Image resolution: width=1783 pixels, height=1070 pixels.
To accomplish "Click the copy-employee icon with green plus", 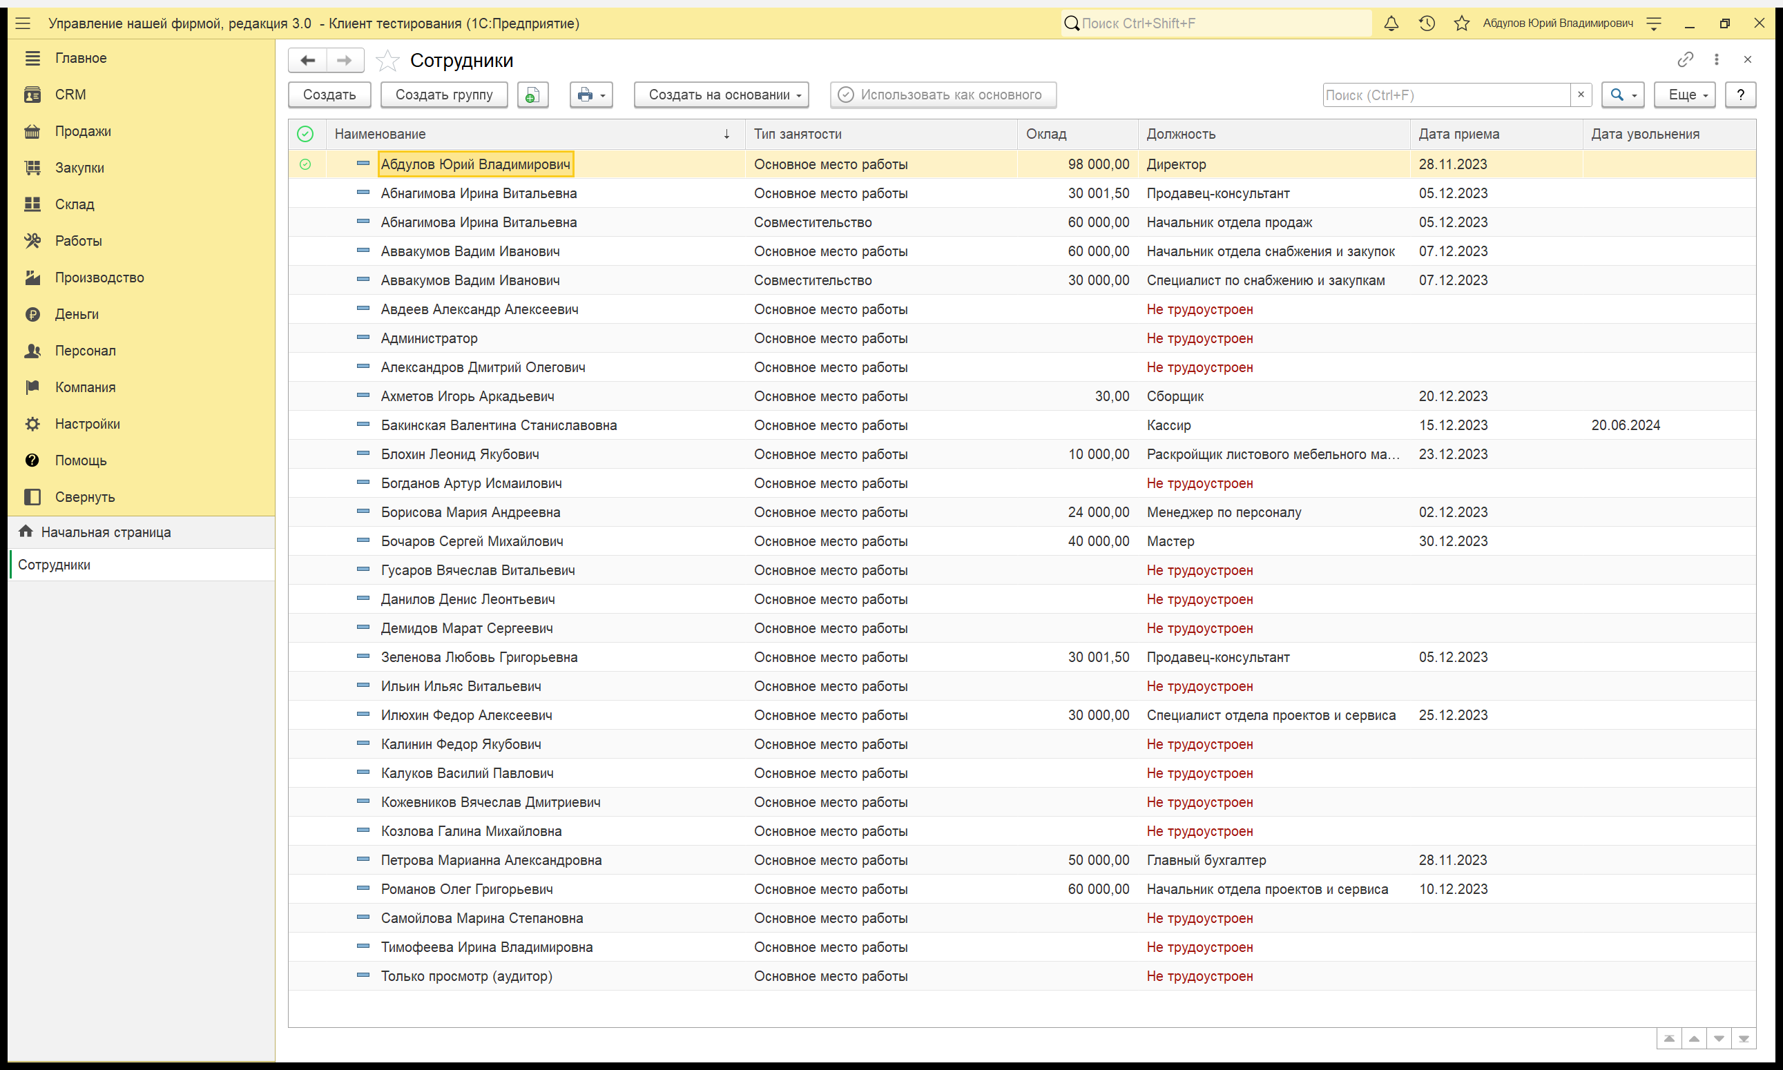I will (x=533, y=95).
